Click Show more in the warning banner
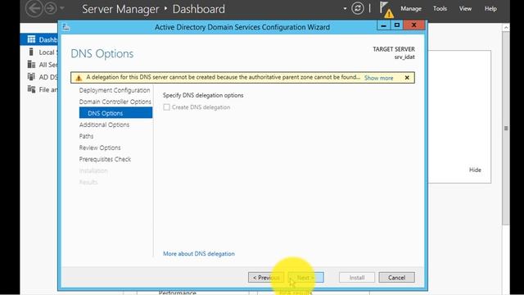This screenshot has height=295, width=524. tap(378, 78)
